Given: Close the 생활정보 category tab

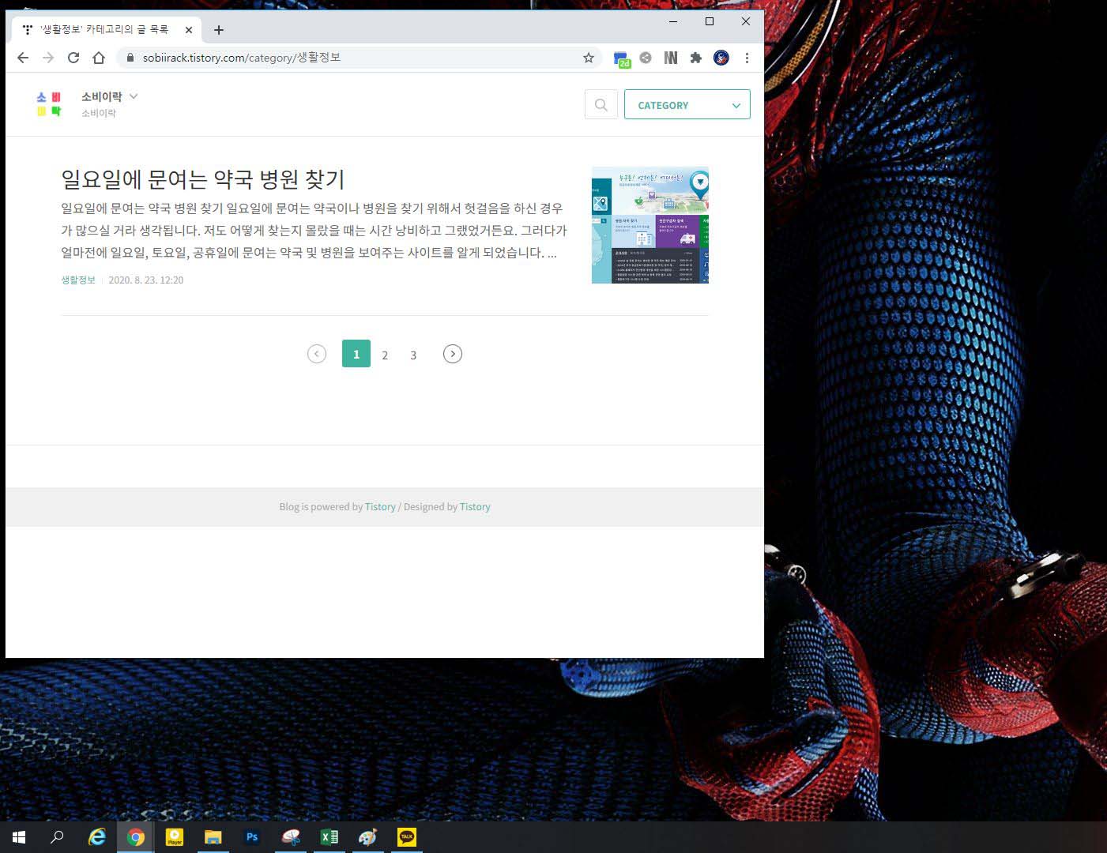Looking at the screenshot, I should [189, 30].
